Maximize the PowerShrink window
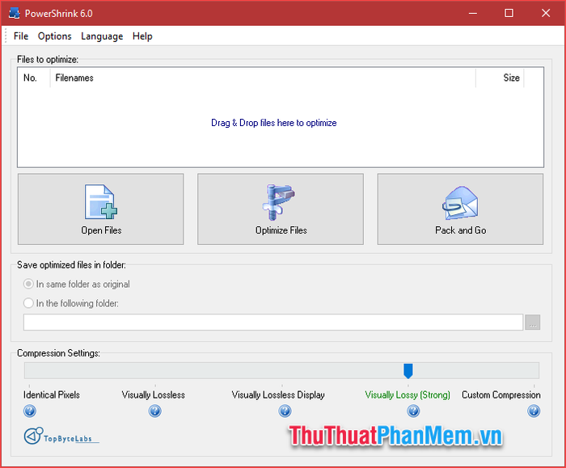Image resolution: width=566 pixels, height=468 pixels. coord(509,14)
